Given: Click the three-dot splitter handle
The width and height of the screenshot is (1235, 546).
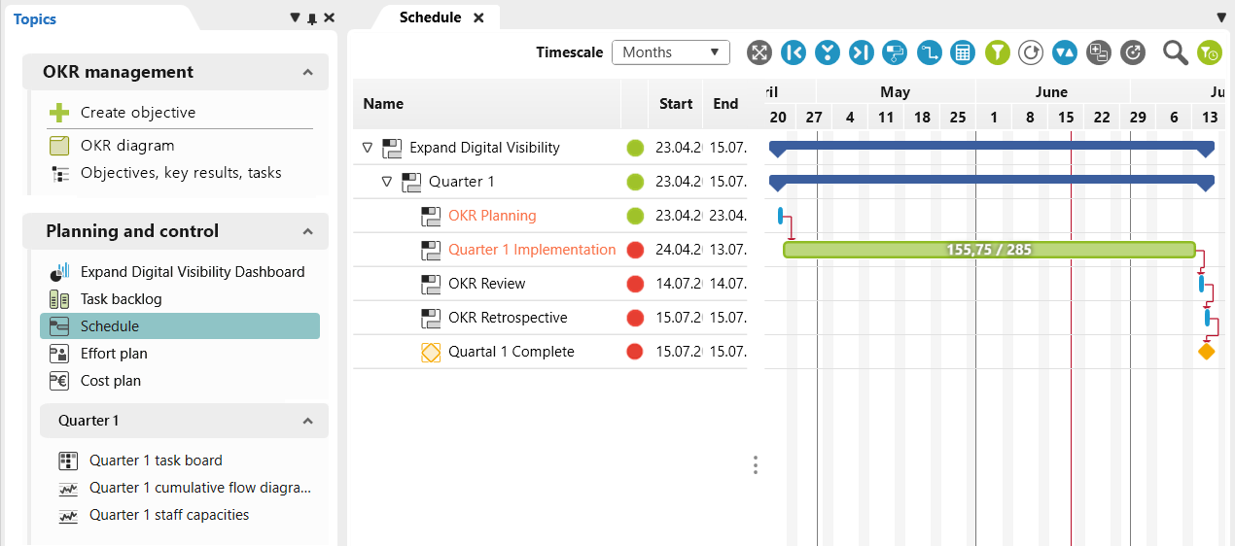Looking at the screenshot, I should 756,465.
